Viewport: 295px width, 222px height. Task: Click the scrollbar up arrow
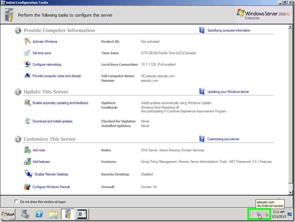coord(290,27)
